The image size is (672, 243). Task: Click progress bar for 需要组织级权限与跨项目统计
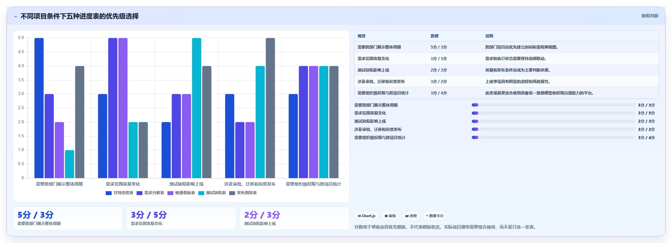coord(553,138)
